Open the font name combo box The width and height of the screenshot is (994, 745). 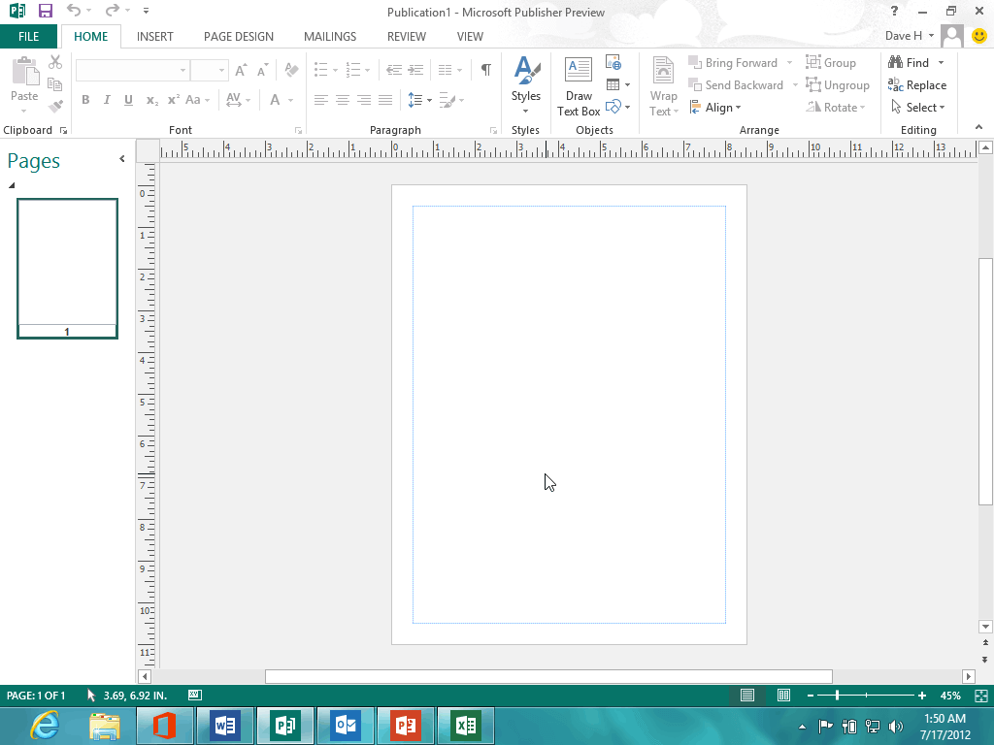(x=132, y=70)
